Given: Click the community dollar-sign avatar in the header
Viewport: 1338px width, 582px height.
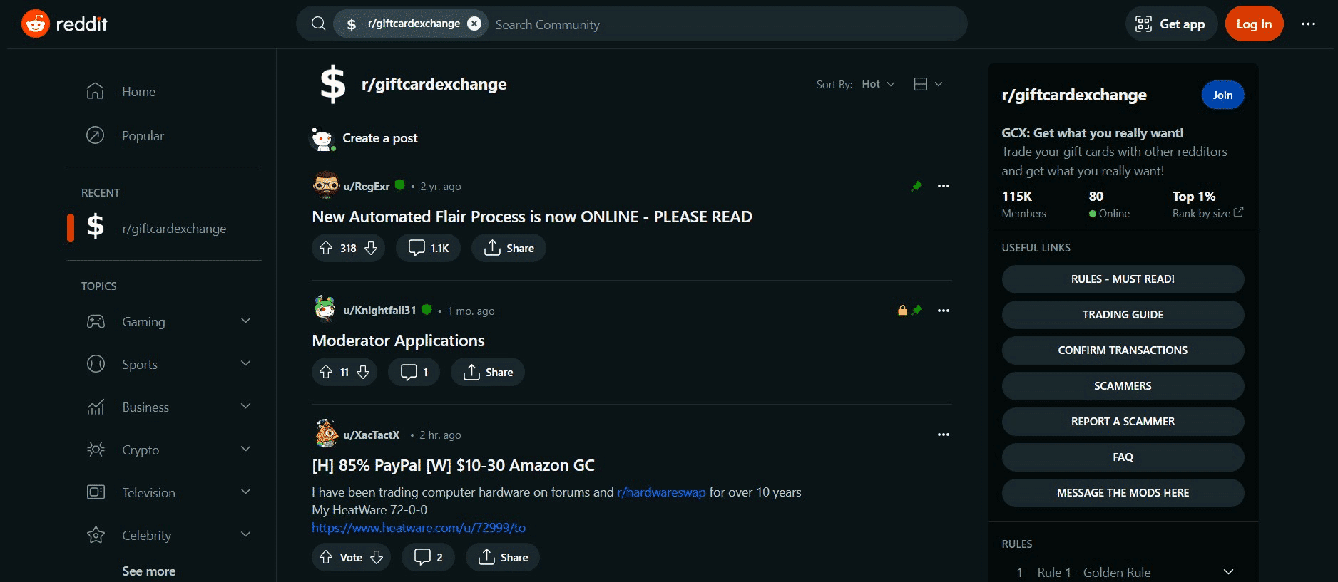Looking at the screenshot, I should tap(332, 84).
